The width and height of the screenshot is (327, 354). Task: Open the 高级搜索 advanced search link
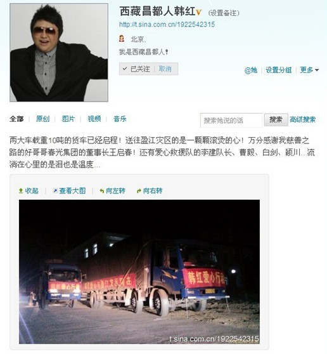pyautogui.click(x=302, y=120)
